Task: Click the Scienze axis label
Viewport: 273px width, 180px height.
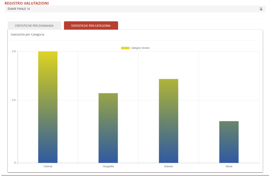Action: pos(168,166)
